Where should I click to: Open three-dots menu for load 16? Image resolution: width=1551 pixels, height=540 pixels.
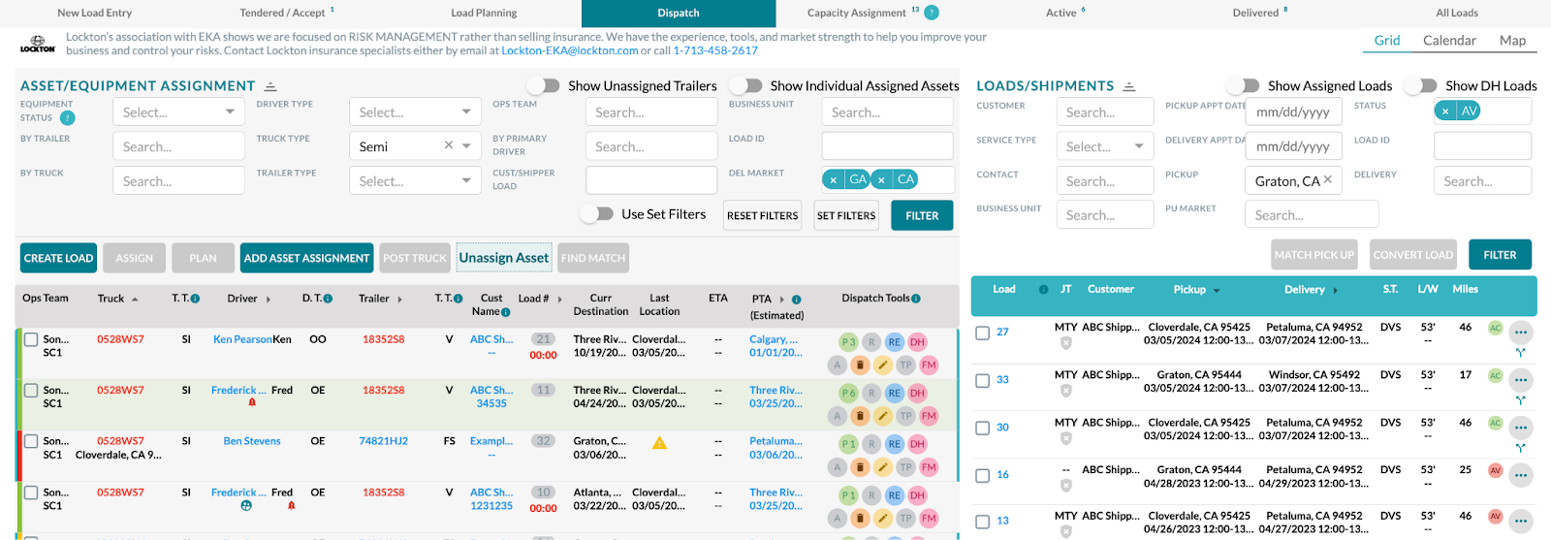[x=1520, y=475]
